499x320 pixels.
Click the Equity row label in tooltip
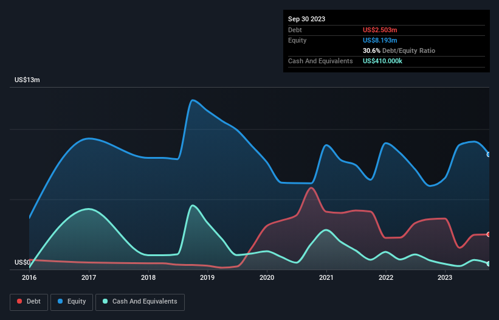coord(297,40)
